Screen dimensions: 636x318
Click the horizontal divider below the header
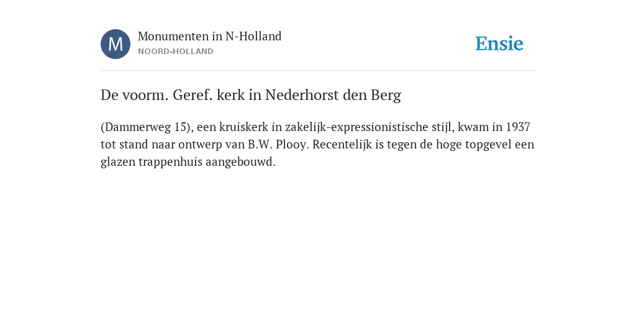click(x=318, y=71)
